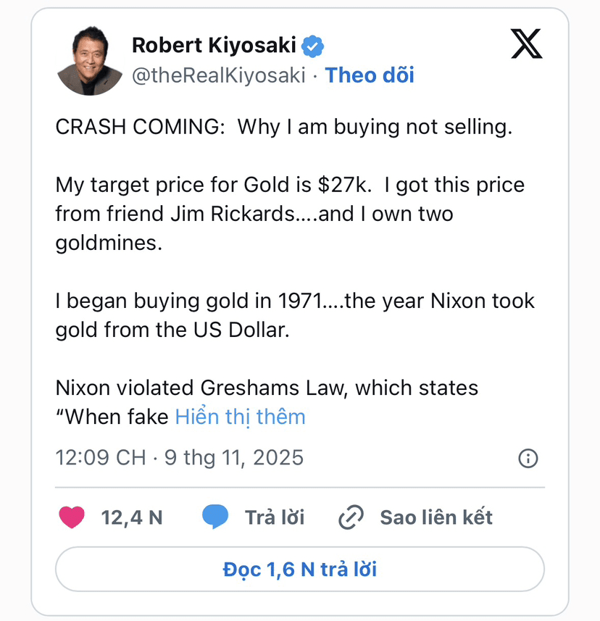Viewport: 600px width, 621px height.
Task: Expand the tweet with Hiển thị thêm
Action: tap(241, 417)
